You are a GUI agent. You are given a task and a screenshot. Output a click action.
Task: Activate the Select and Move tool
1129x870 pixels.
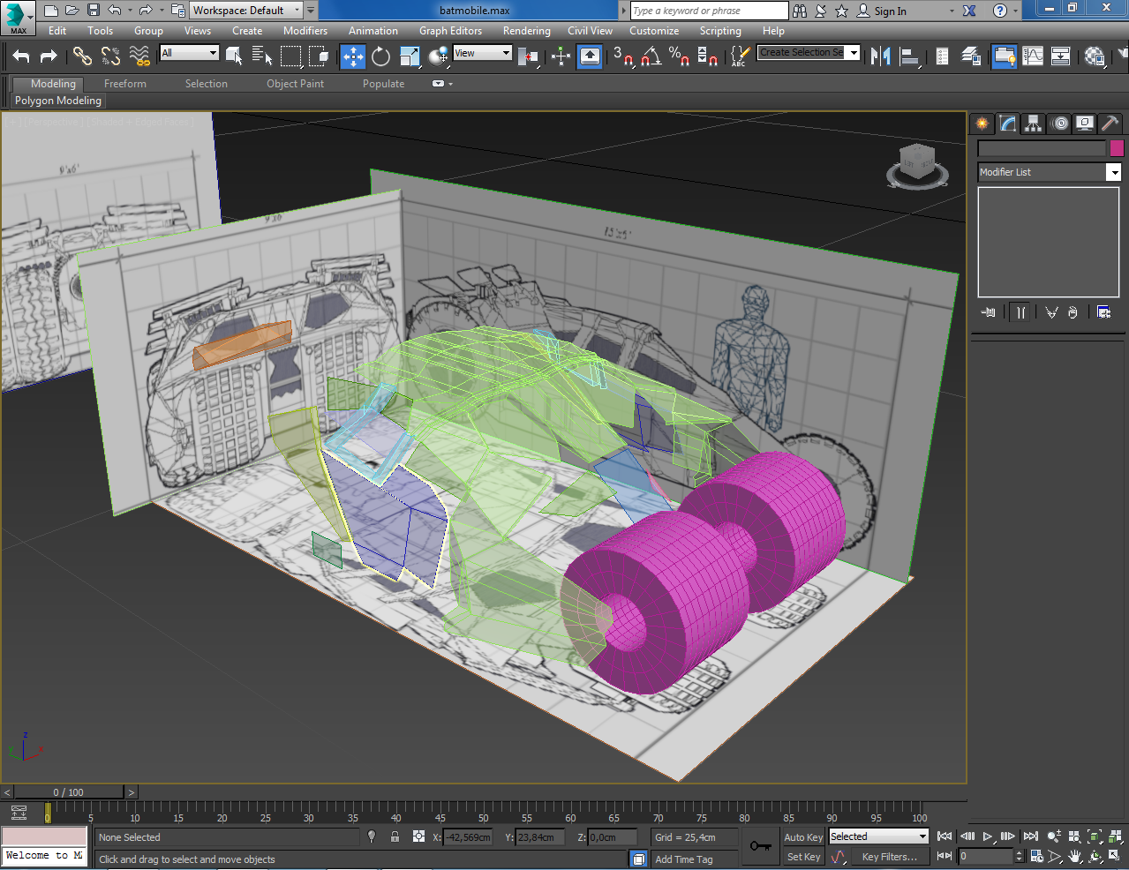tap(353, 56)
